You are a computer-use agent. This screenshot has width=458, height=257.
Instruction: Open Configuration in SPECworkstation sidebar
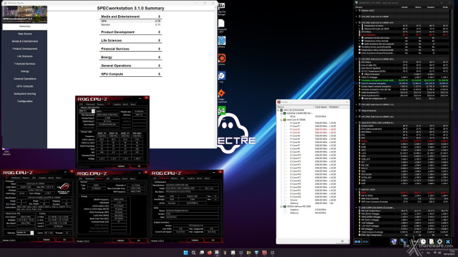(x=25, y=101)
